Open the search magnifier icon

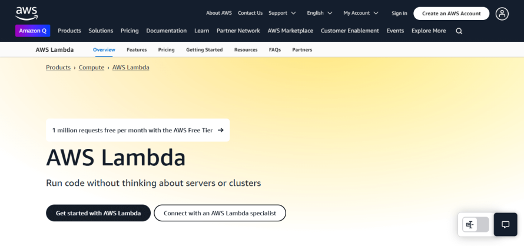459,31
